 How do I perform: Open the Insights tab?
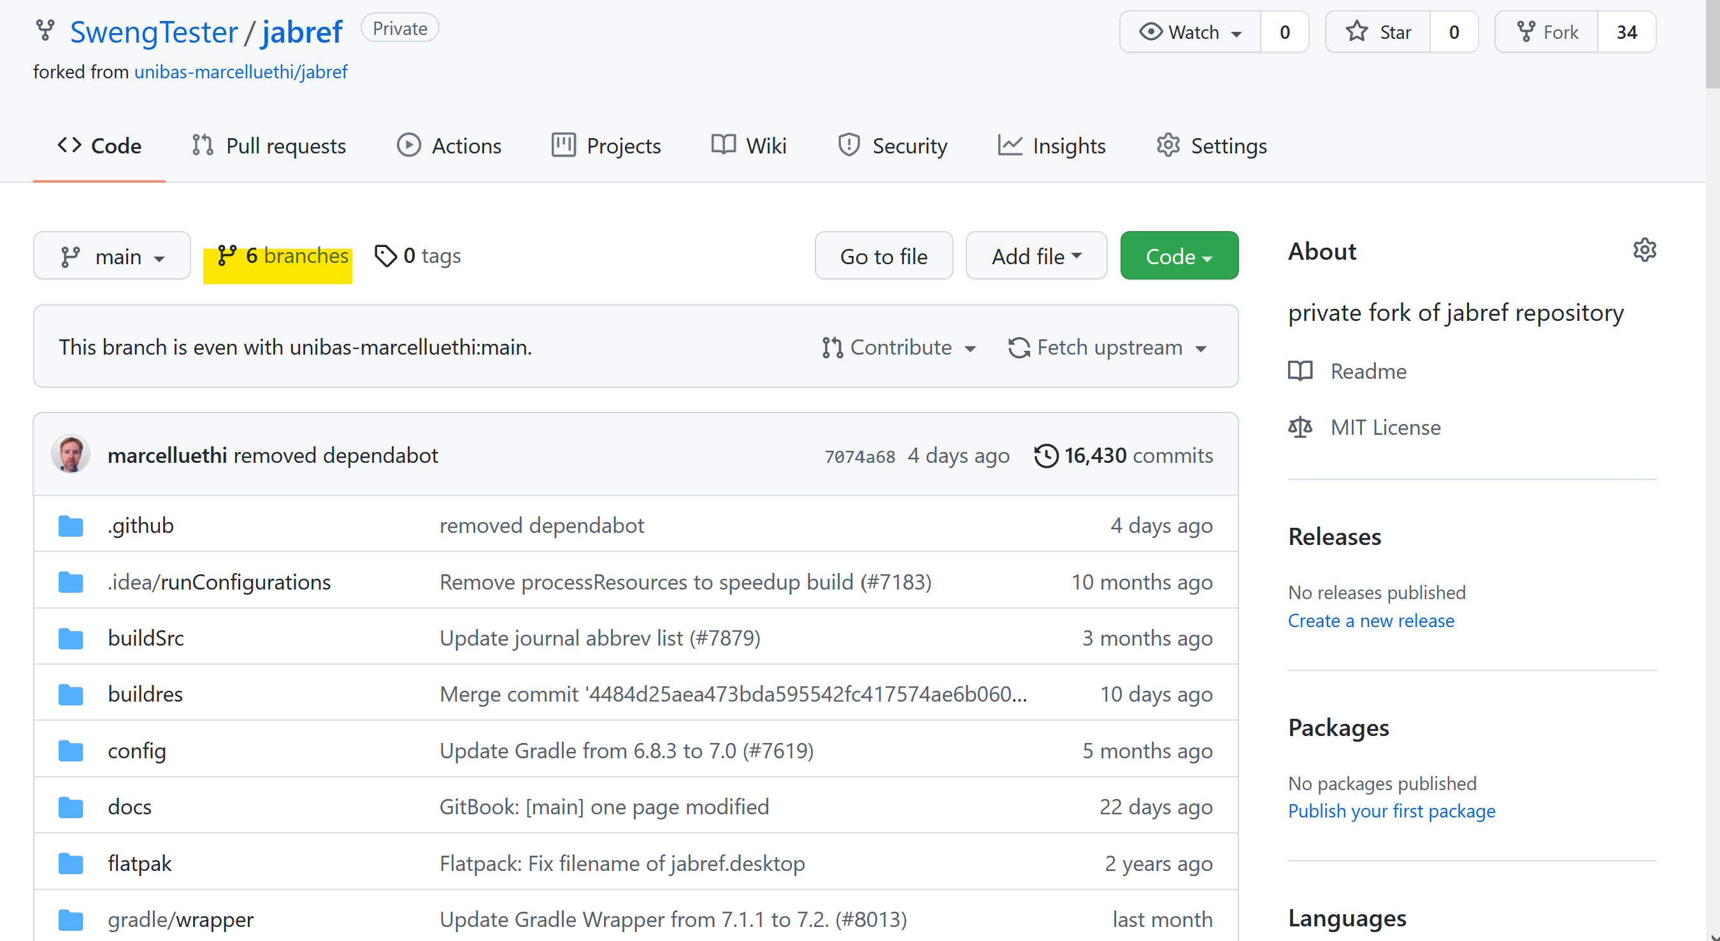point(1052,146)
